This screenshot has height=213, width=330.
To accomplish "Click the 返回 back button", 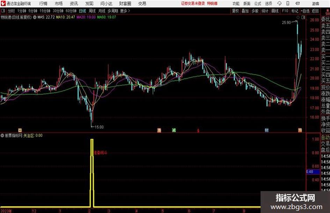I will [x=315, y=11].
